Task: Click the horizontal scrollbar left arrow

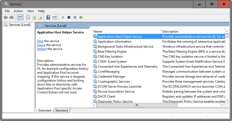Action: [94, 105]
